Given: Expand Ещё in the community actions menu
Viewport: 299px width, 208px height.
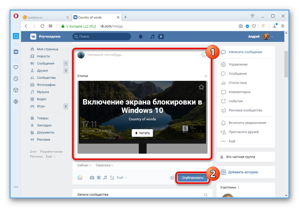Looking at the screenshot, I should point(232,141).
